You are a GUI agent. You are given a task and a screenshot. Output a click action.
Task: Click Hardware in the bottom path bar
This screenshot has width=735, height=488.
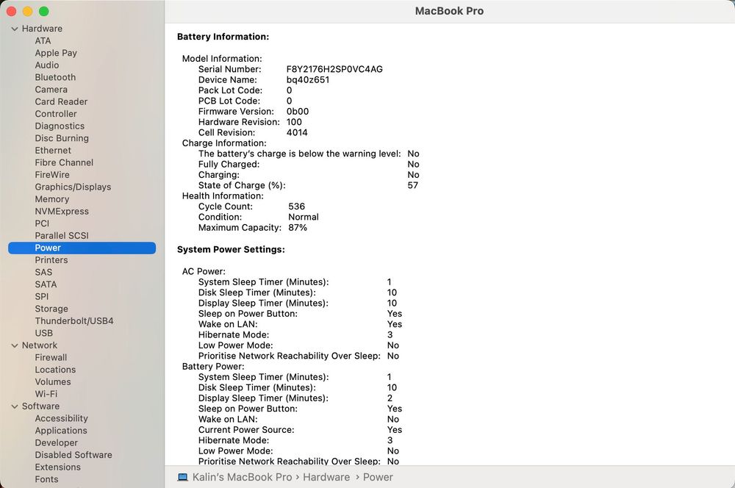tap(326, 477)
